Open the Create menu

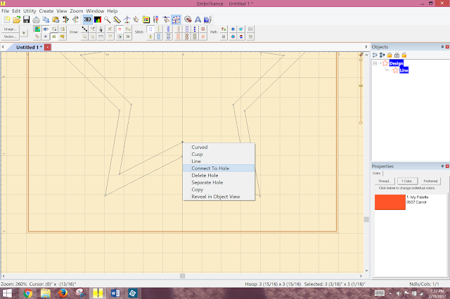point(46,11)
